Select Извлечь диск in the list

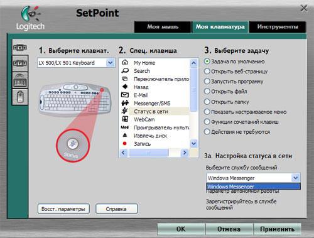[x=150, y=136]
